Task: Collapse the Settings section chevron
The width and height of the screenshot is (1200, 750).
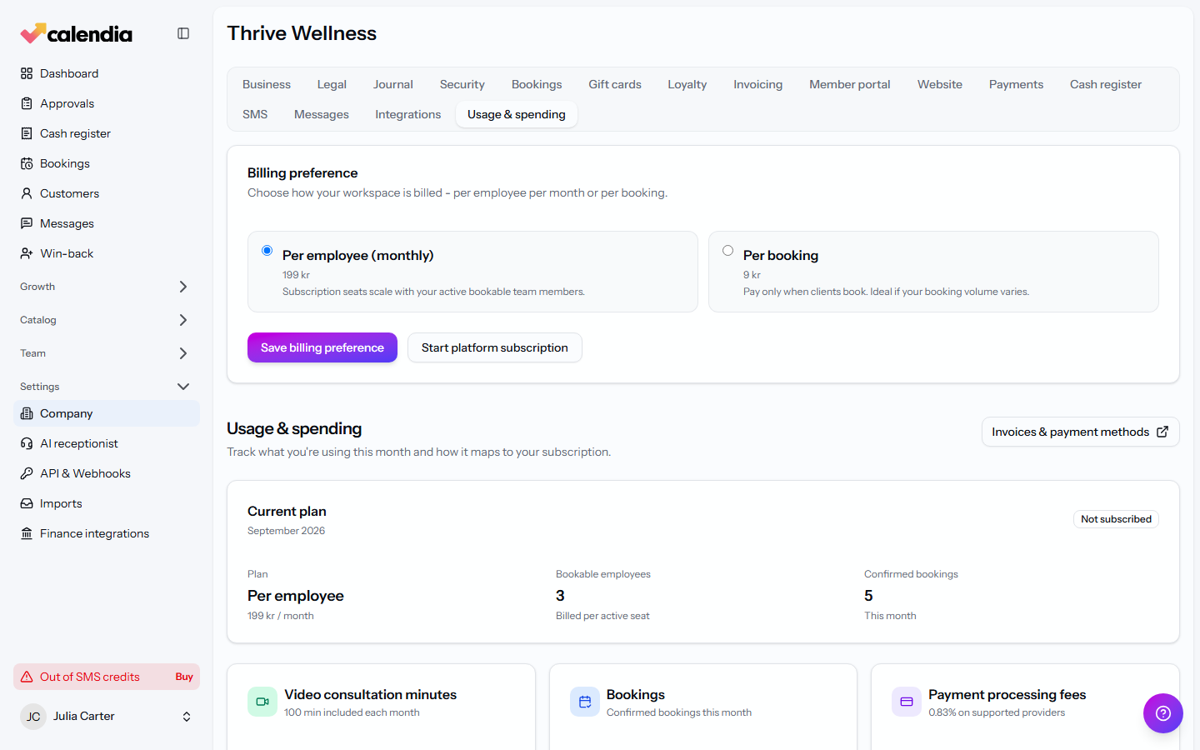Action: pos(183,387)
